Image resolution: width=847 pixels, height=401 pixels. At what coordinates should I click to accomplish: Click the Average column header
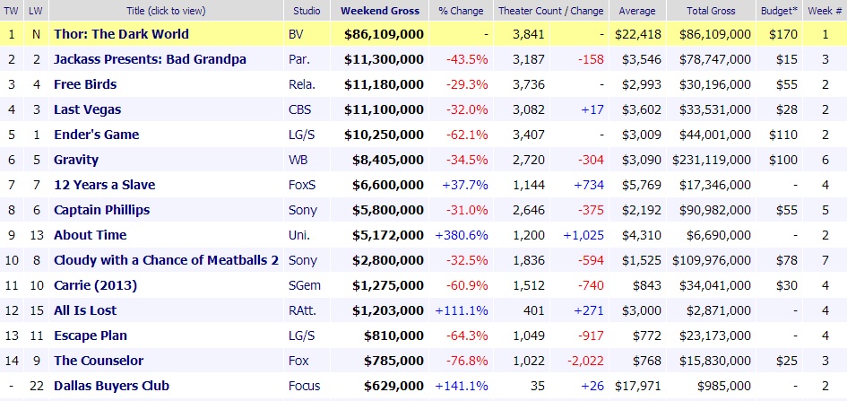point(636,11)
